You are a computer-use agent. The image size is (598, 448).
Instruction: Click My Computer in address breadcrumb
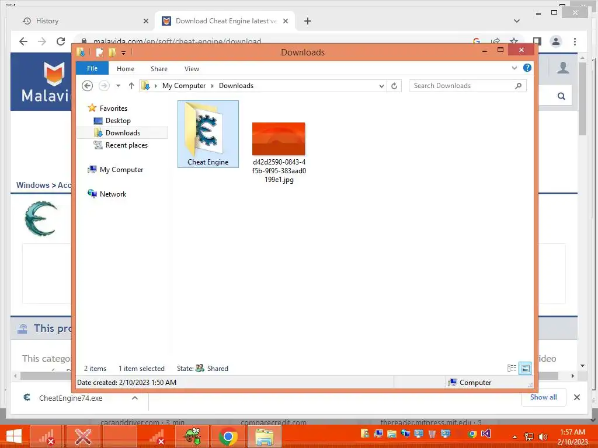pyautogui.click(x=184, y=86)
